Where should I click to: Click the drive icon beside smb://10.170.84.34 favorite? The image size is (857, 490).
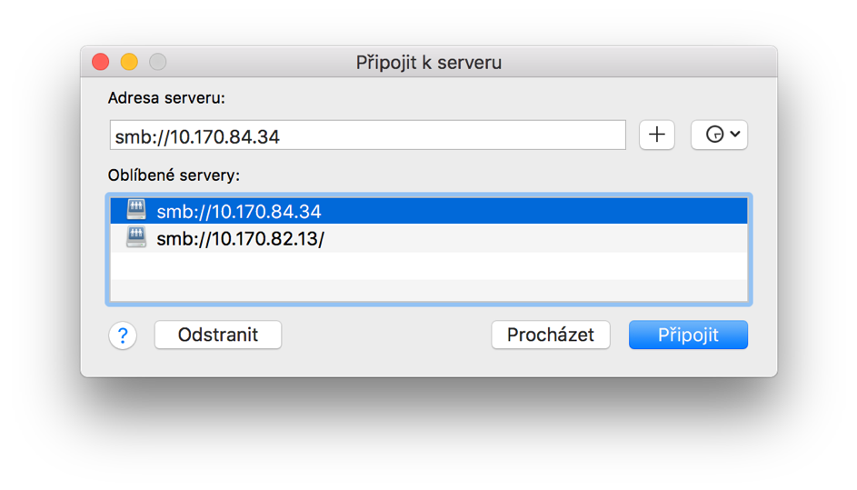[136, 210]
